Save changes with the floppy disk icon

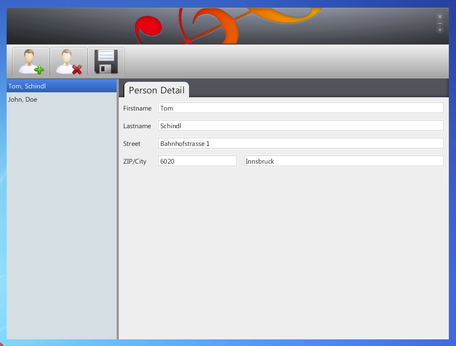[x=106, y=61]
